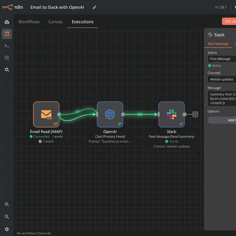Click the #email-updates channel field
This screenshot has width=236, height=236.
(x=222, y=79)
